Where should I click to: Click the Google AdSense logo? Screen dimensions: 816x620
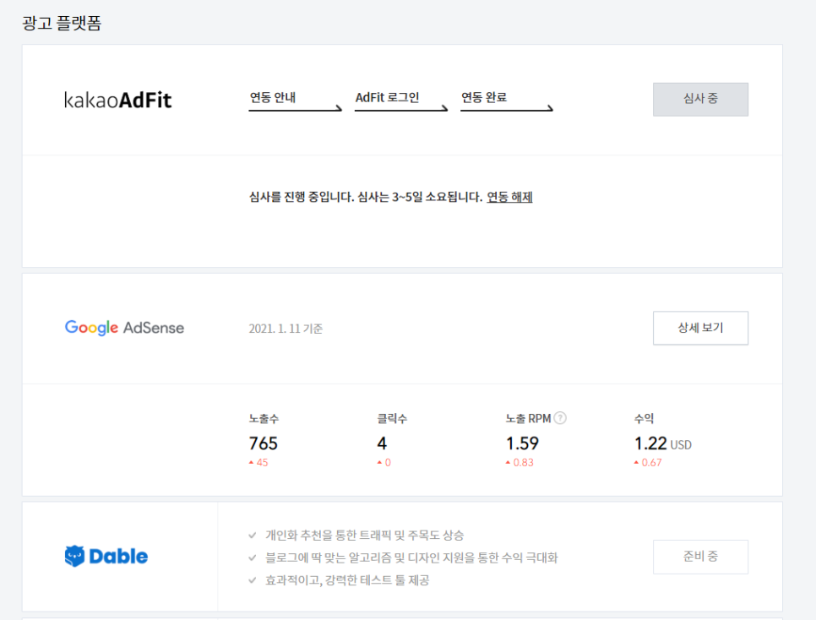pos(124,328)
